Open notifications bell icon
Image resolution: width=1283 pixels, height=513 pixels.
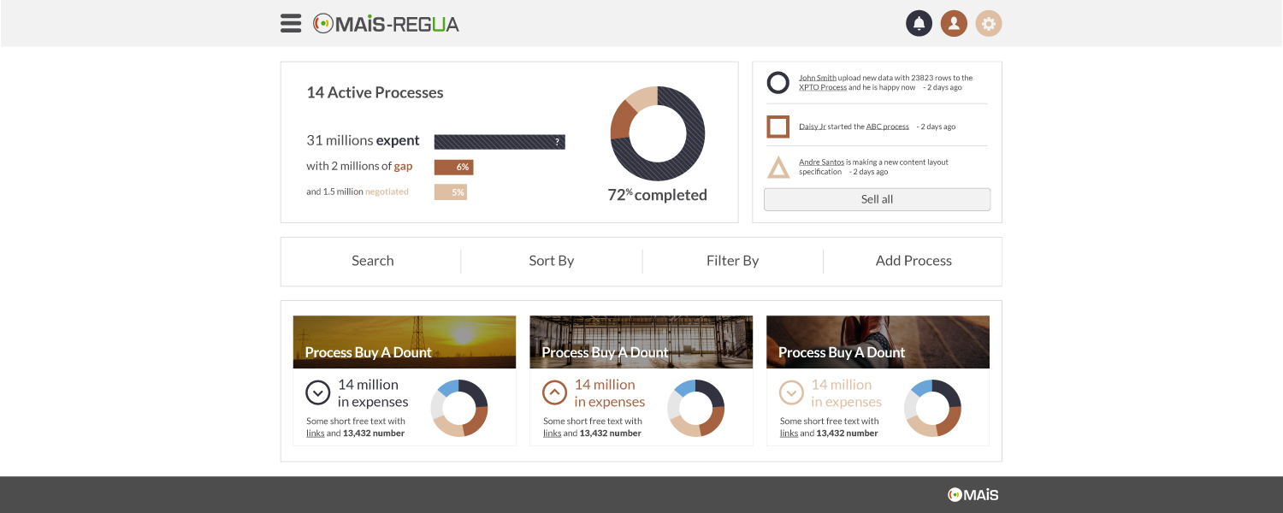point(919,24)
